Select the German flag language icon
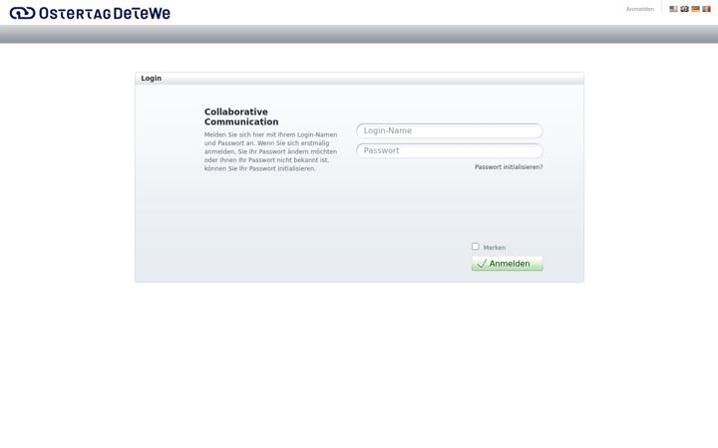 click(x=695, y=9)
